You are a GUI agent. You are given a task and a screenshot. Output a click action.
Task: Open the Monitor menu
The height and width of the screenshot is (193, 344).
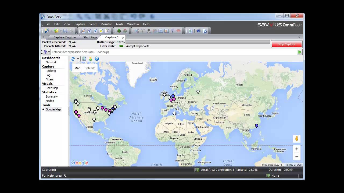point(106,24)
